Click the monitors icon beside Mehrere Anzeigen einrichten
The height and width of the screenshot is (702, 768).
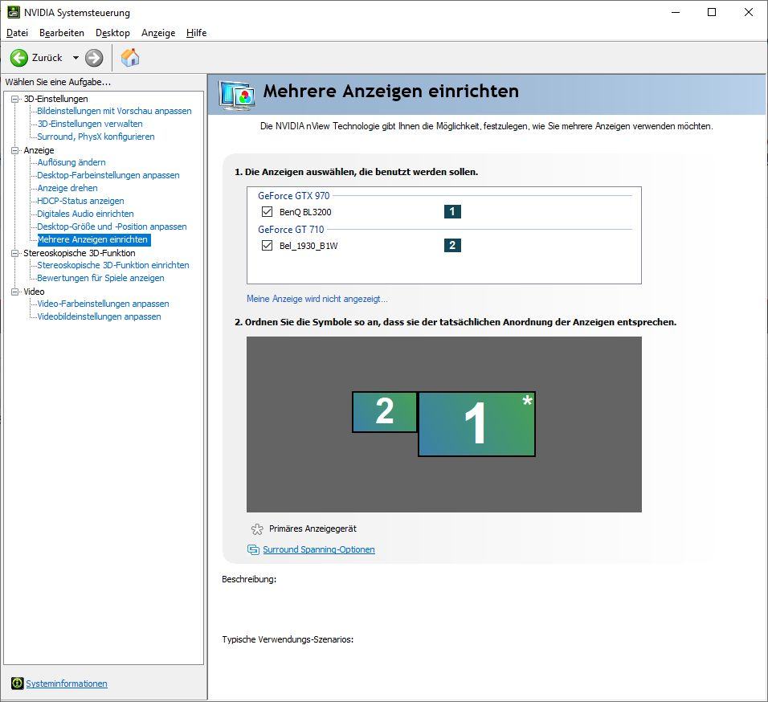pos(236,95)
